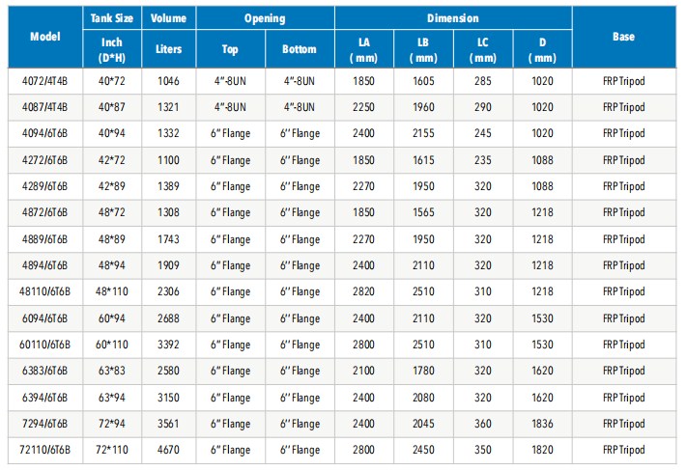
Task: Select the LC value 285
Action: 482,81
